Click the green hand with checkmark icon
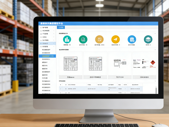The image size is (169, 127). (x=83, y=40)
